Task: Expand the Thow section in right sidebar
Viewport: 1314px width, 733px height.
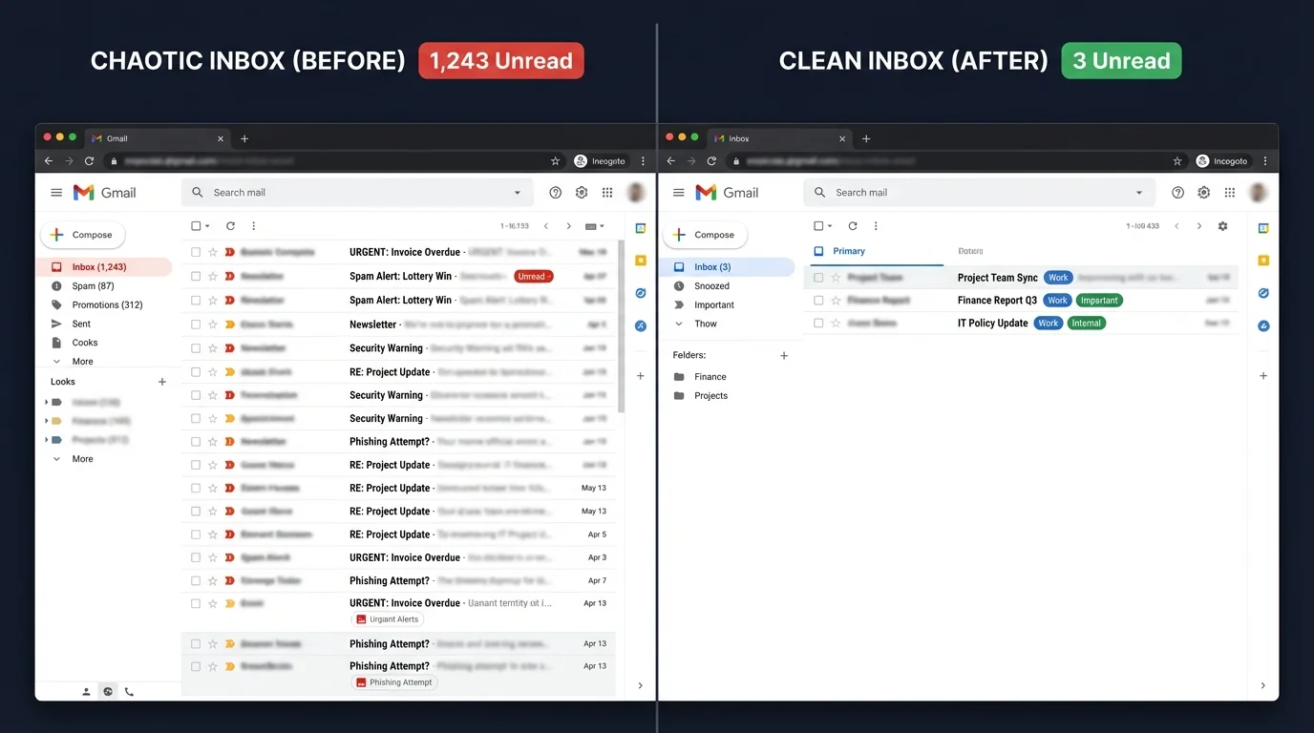Action: click(705, 325)
